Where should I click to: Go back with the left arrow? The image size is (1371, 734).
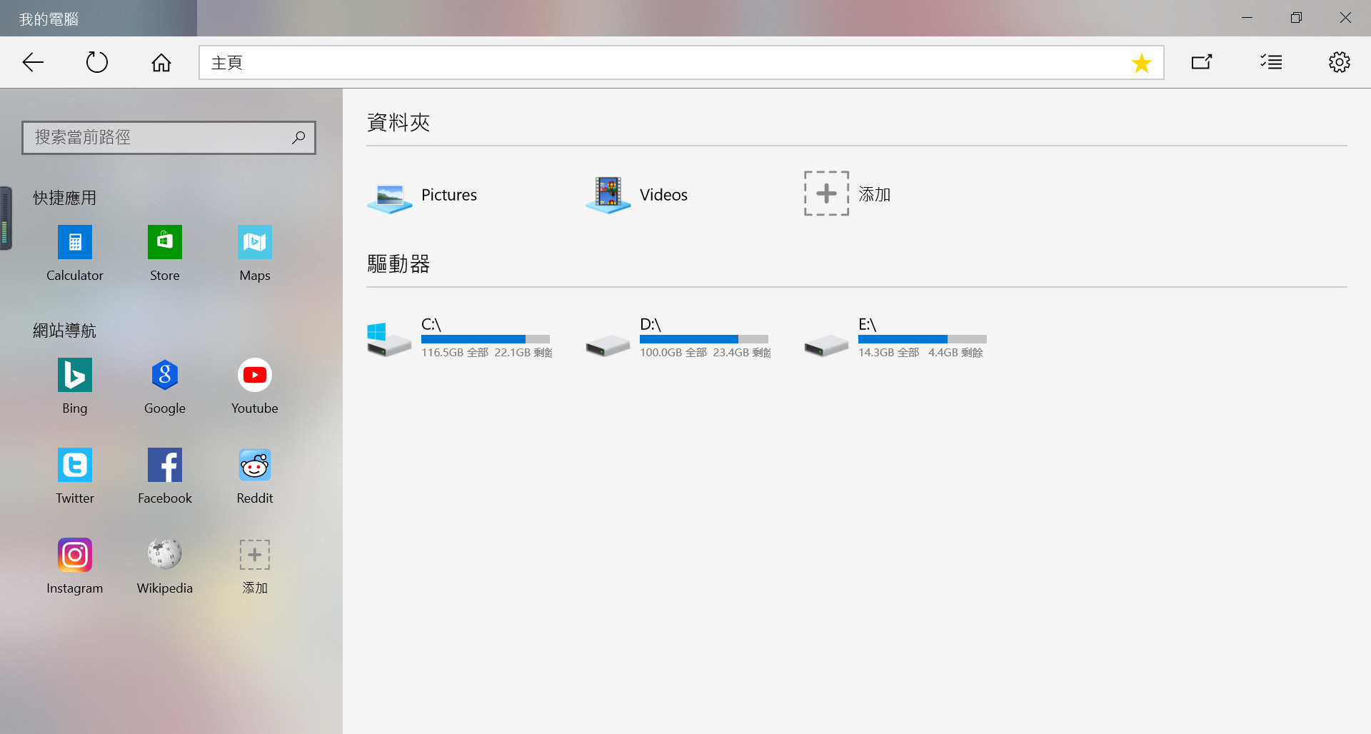pos(33,62)
